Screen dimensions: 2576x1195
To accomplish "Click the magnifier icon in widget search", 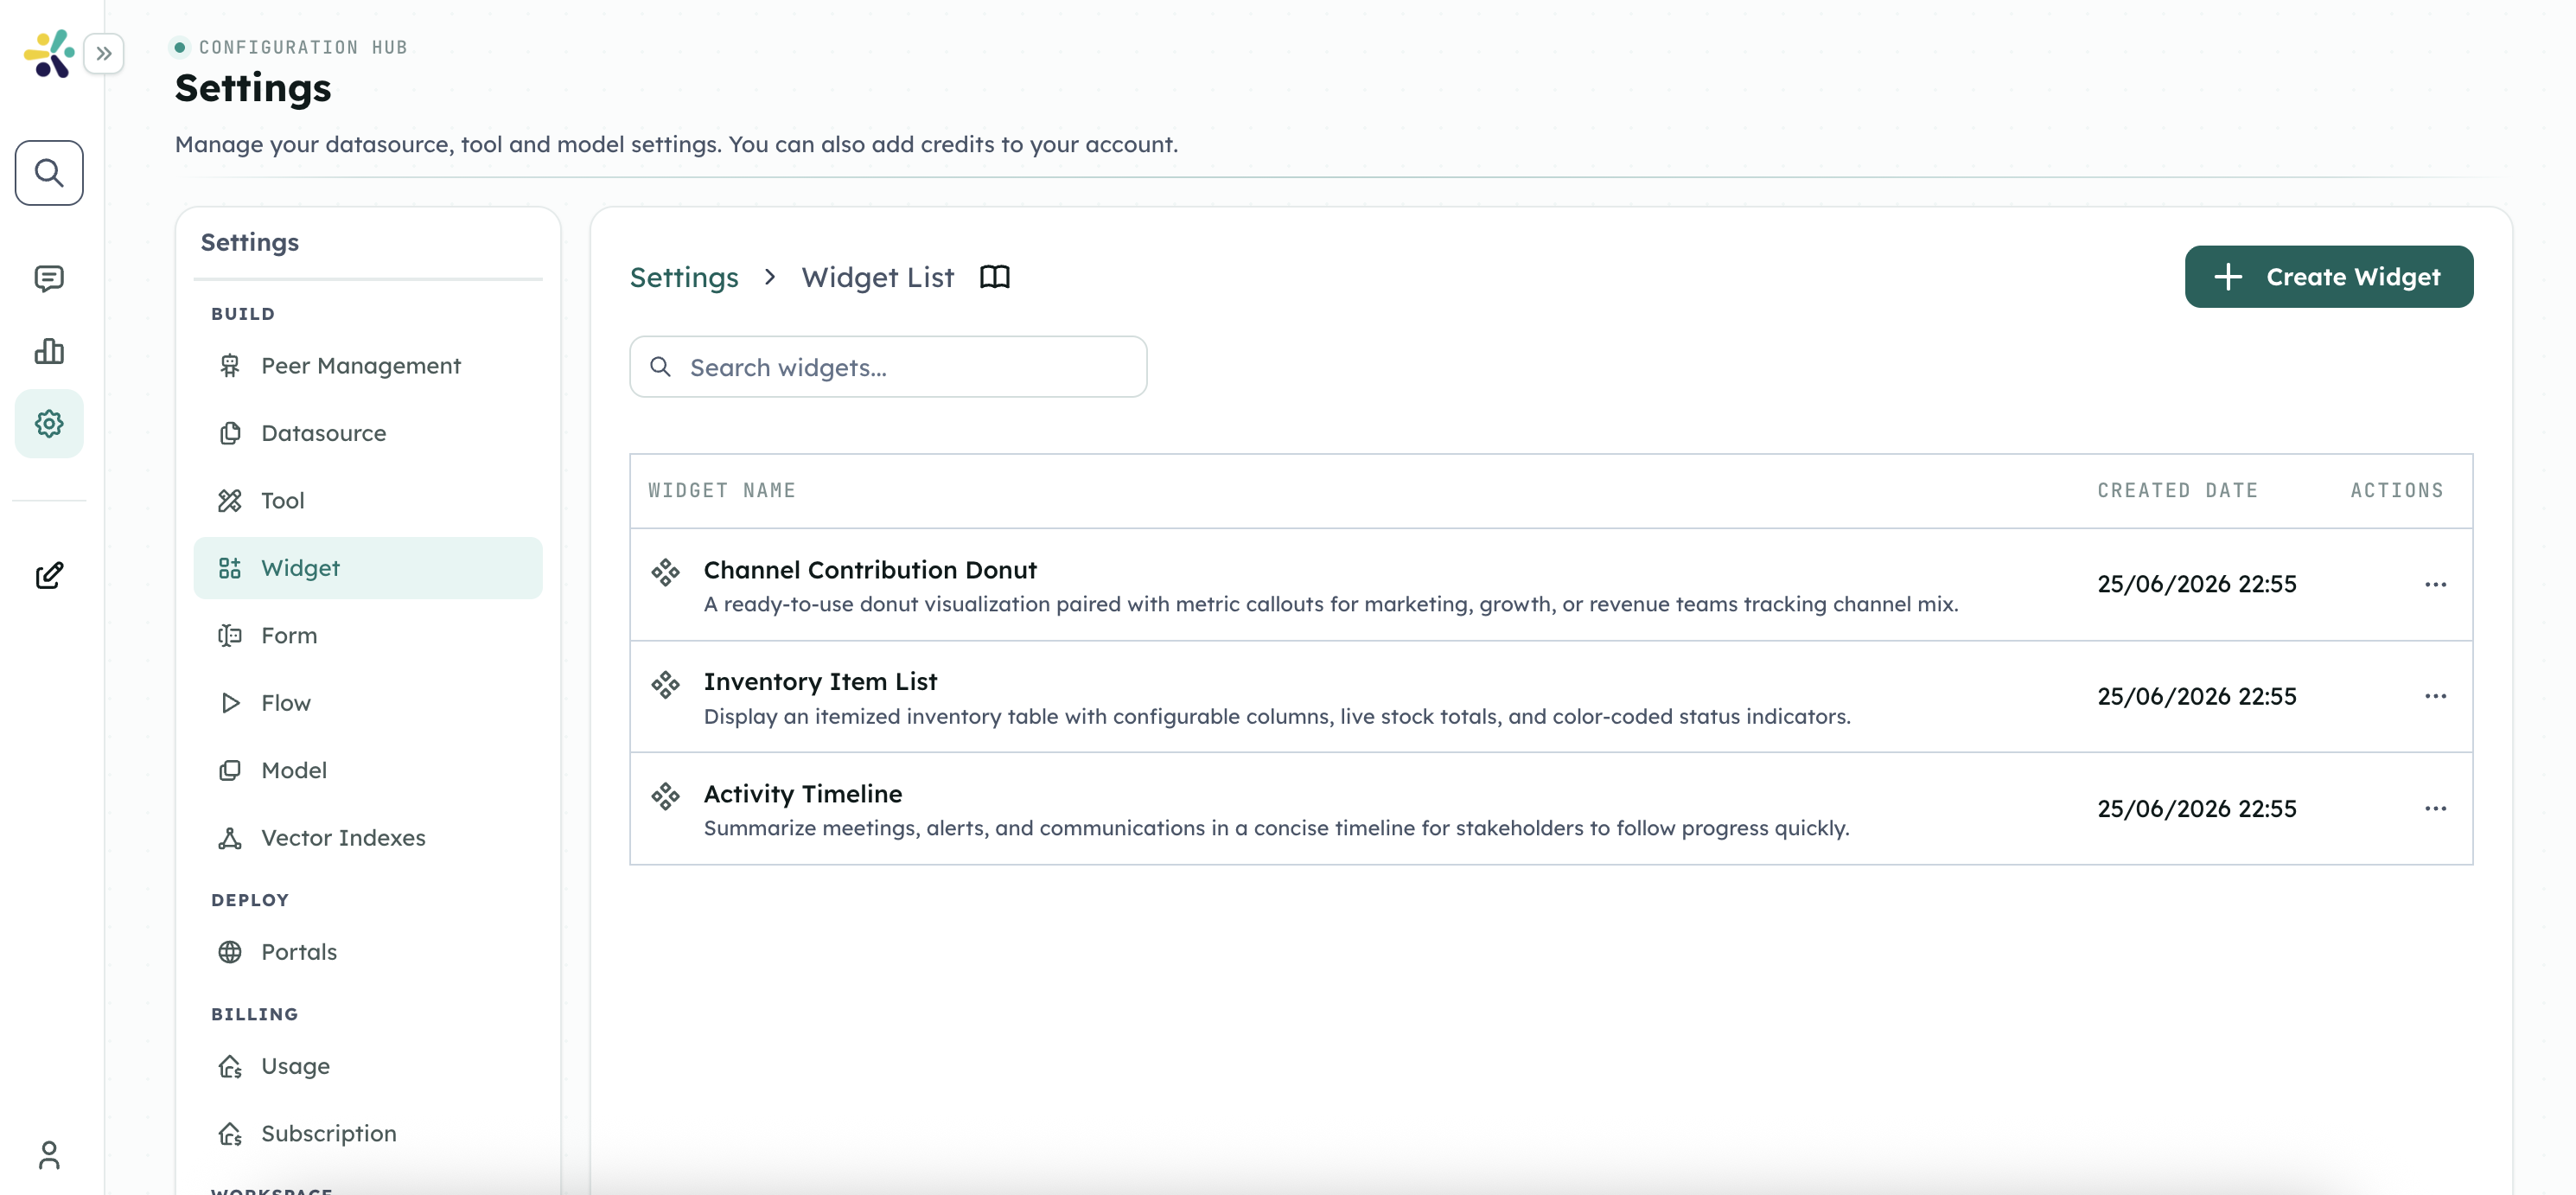I will coord(660,367).
